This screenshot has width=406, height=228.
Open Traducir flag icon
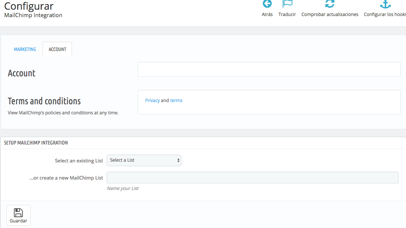(287, 4)
